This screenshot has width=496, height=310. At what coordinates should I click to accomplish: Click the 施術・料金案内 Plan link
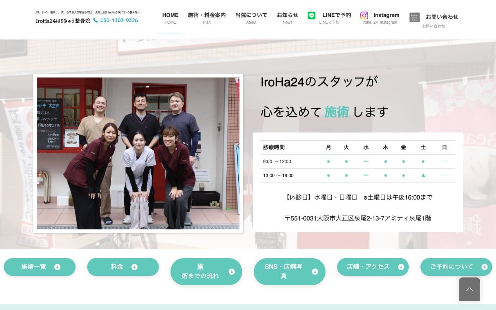point(207,17)
